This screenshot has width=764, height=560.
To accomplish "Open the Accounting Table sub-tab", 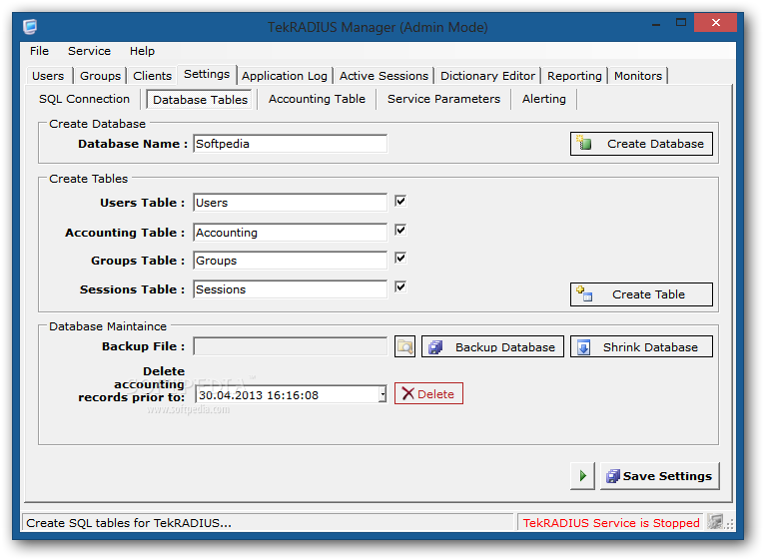I will [317, 99].
